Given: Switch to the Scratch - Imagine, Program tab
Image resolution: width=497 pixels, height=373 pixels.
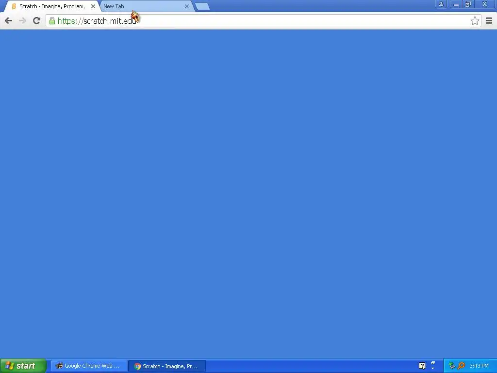Looking at the screenshot, I should pos(52,6).
